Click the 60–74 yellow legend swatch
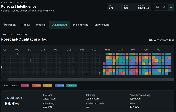Image resolution: width=176 pixels, height=112 pixels. [44, 86]
